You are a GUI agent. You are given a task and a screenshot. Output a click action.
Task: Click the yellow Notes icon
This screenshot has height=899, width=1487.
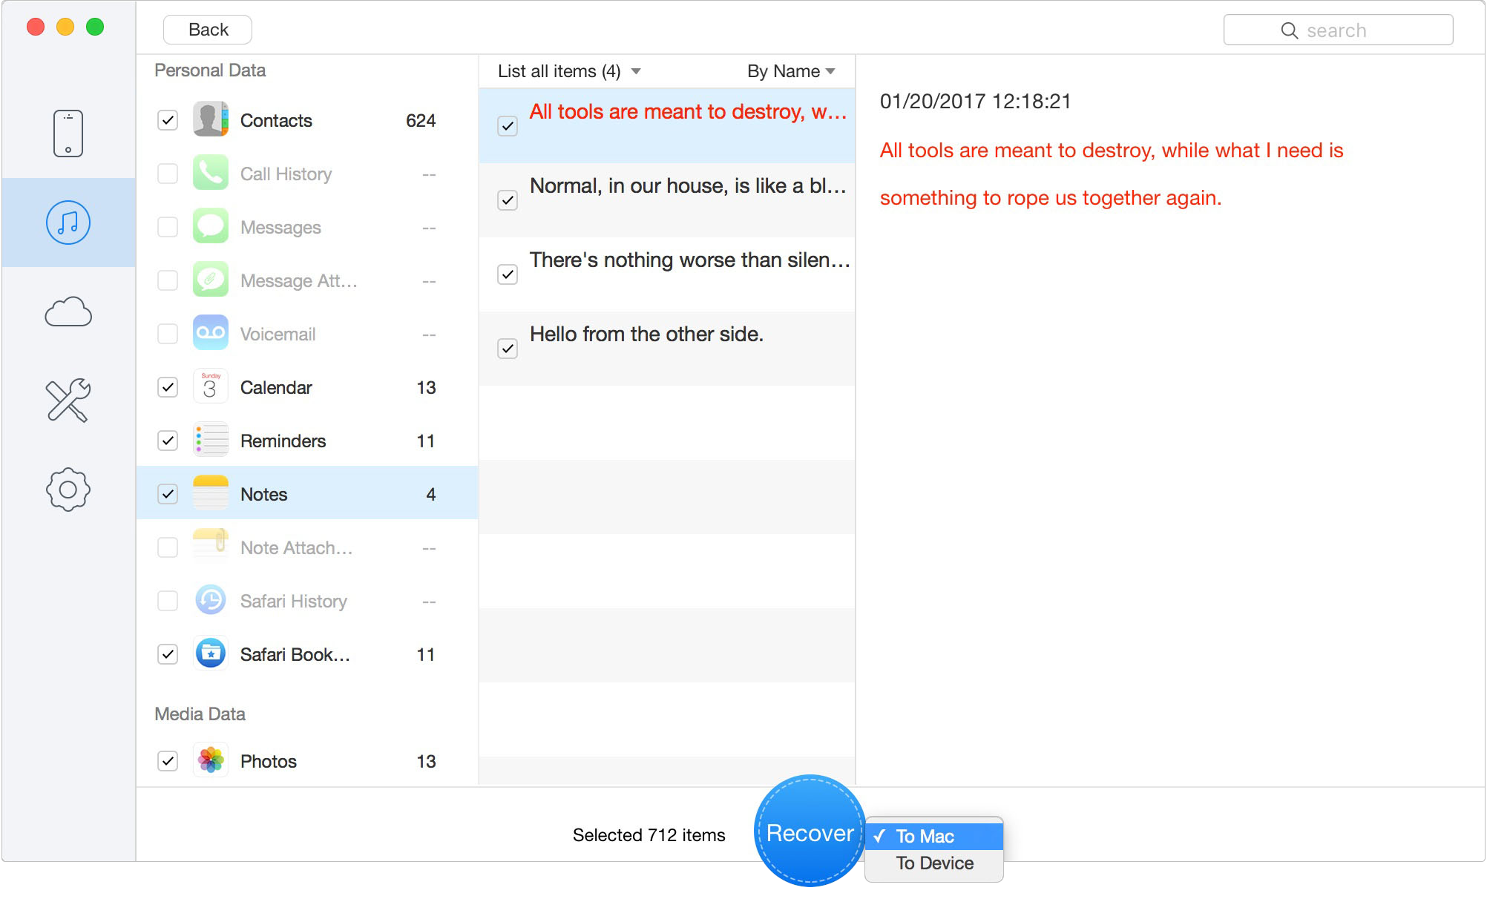(211, 494)
